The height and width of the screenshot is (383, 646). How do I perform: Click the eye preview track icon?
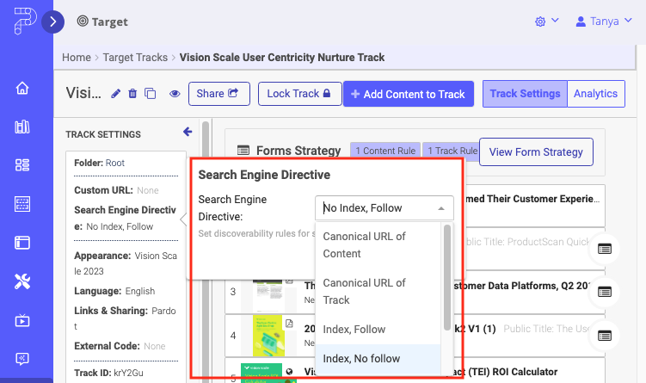pos(175,94)
